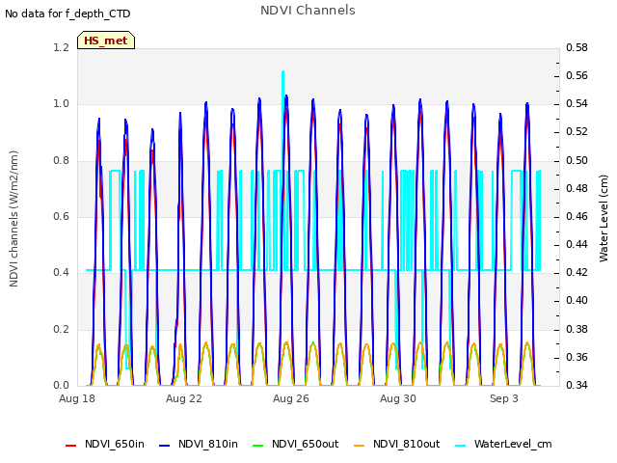617x463 pixels.
Task: Toggle the NDVI_810out legend entry
Action: click(x=396, y=445)
